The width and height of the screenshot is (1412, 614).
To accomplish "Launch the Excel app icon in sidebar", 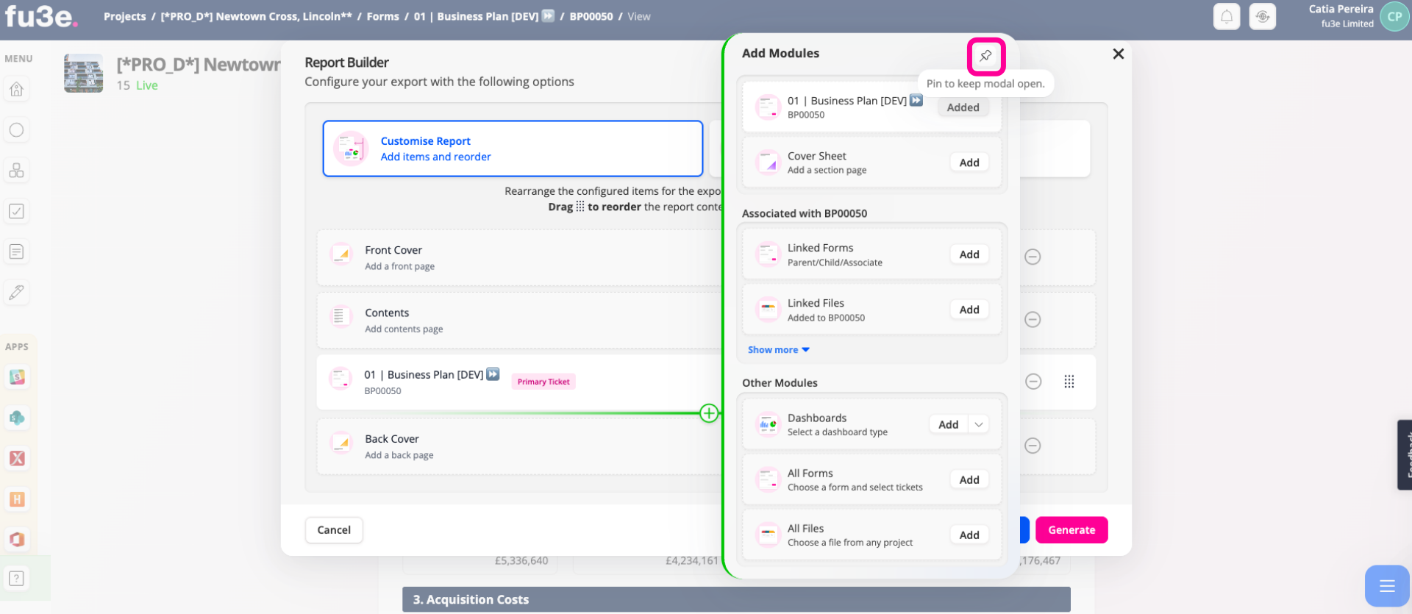I will tap(17, 459).
